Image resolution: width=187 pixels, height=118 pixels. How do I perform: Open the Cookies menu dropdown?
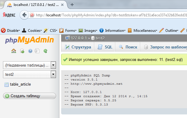tap(35, 31)
